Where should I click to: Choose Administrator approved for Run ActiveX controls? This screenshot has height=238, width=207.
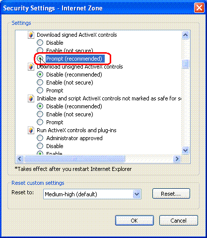click(40, 138)
